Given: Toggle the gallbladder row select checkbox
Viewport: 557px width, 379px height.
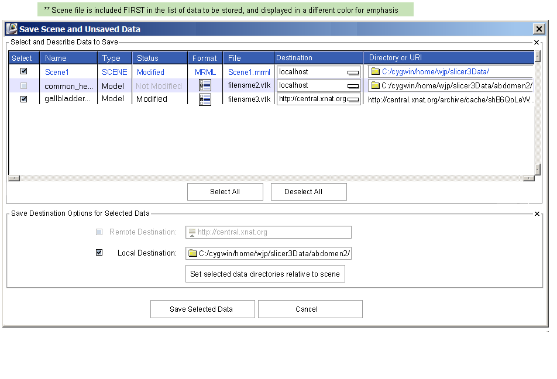Looking at the screenshot, I should click(24, 99).
